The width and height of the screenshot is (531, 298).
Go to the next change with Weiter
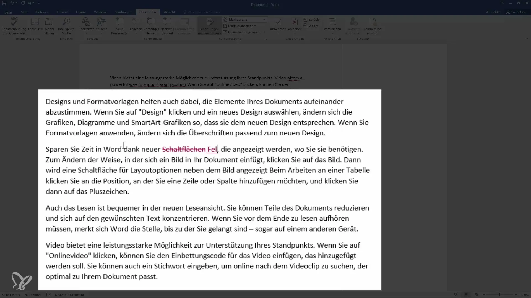(x=311, y=26)
